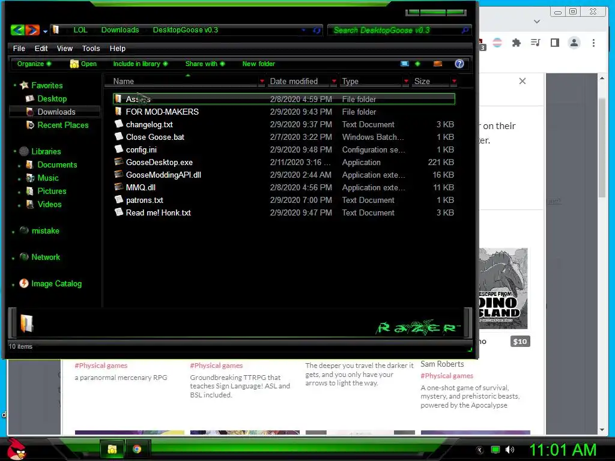615x461 pixels.
Task: Click the striped flag extension icon in Chrome
Action: [x=497, y=43]
